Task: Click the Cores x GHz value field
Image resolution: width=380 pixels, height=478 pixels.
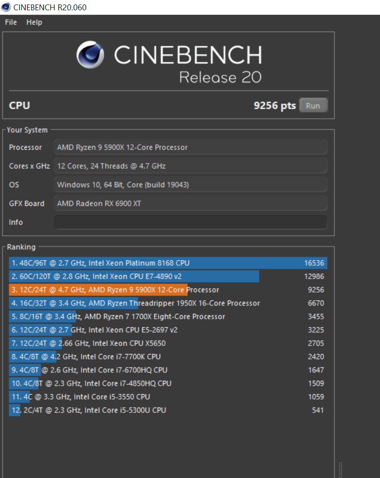Action: click(x=190, y=166)
